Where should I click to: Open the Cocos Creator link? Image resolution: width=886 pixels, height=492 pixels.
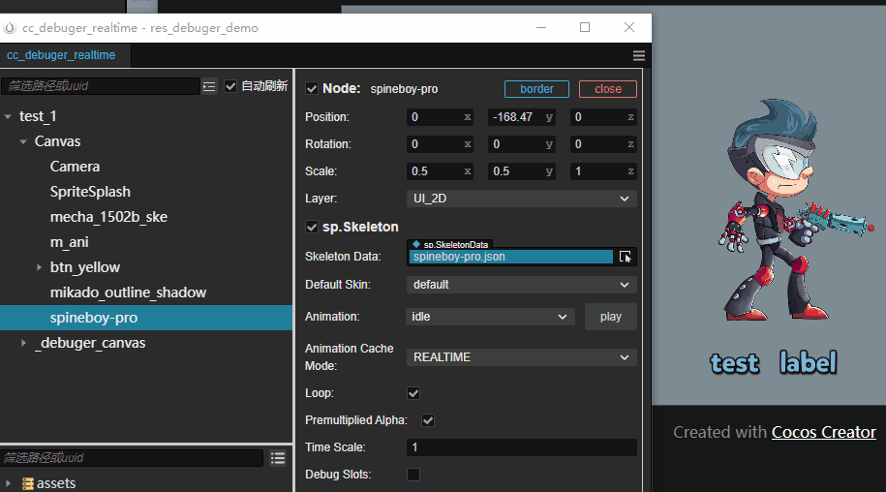[x=824, y=432]
